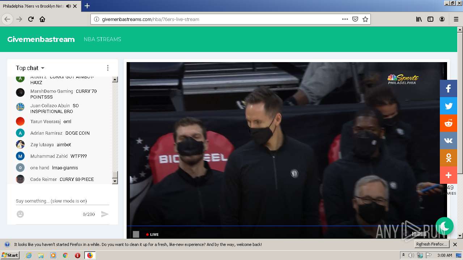Open more share options plus button

click(449, 175)
